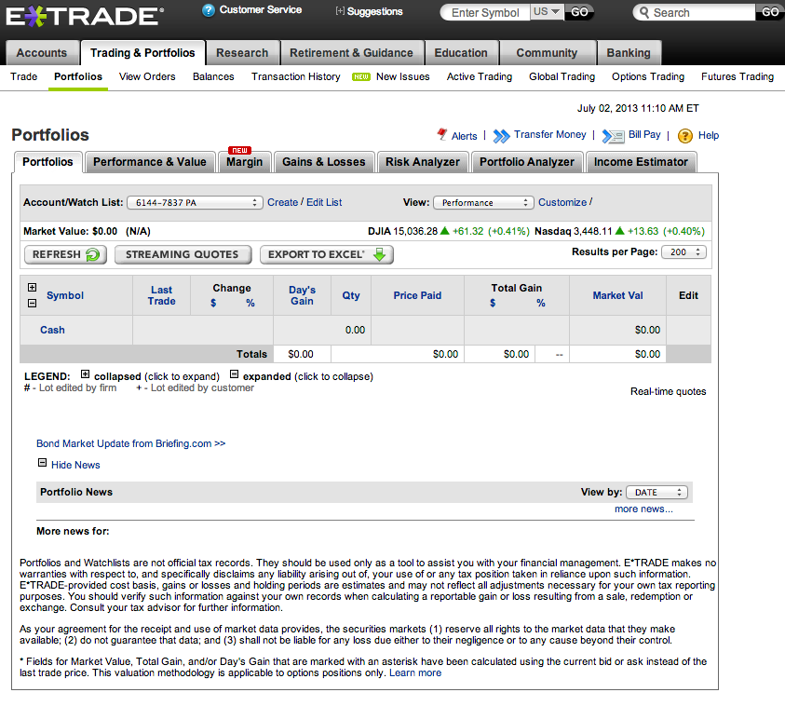Click the yellow Help question icon
Viewport: 785px width, 706px height.
click(684, 136)
